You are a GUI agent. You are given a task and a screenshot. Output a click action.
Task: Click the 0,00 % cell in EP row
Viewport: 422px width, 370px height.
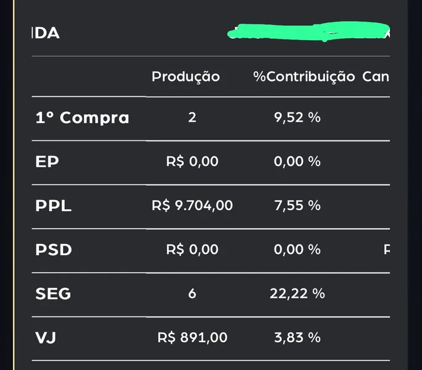(x=297, y=162)
